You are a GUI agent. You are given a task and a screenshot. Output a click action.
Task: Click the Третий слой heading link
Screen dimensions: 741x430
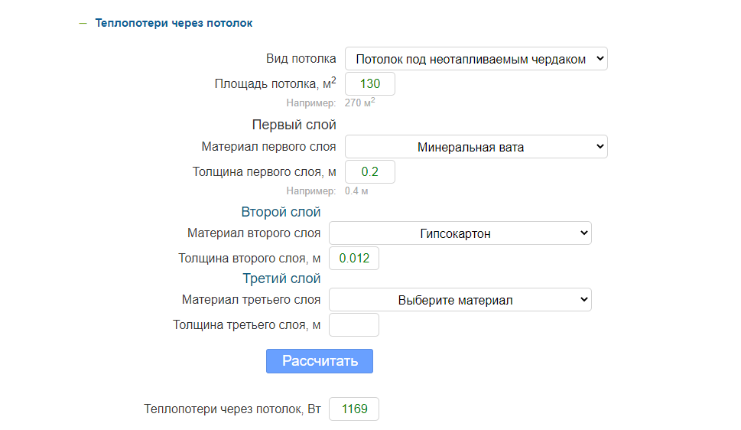coord(281,279)
